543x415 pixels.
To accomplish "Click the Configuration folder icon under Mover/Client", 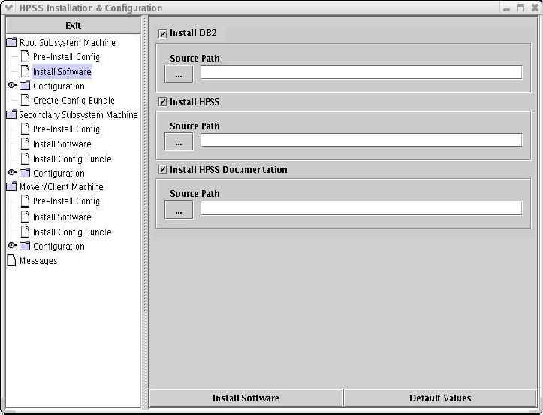I will pos(25,246).
